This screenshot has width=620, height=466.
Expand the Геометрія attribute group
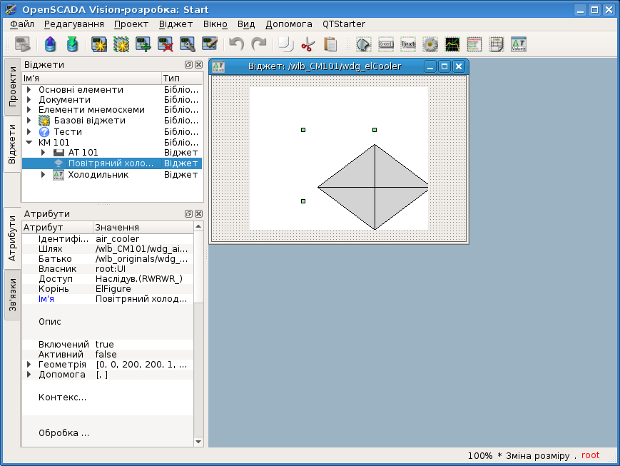coord(29,365)
